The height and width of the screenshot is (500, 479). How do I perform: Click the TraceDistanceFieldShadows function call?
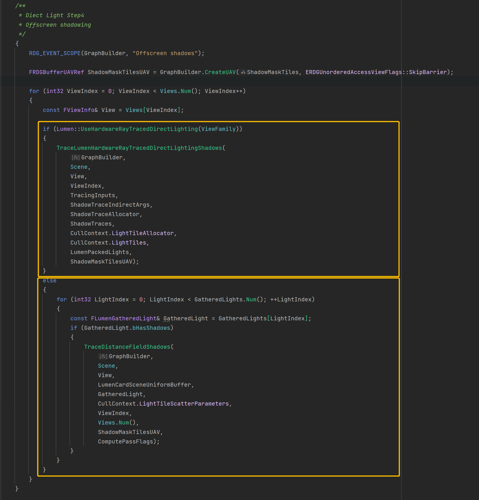click(x=127, y=347)
